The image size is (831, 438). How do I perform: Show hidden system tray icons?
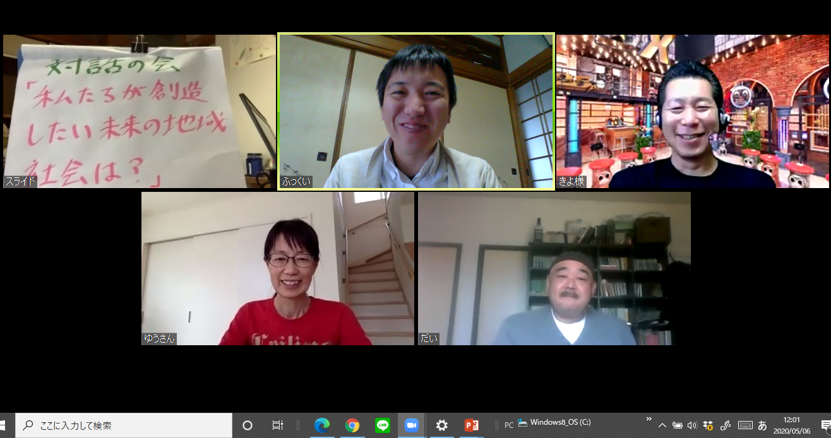[x=662, y=425]
